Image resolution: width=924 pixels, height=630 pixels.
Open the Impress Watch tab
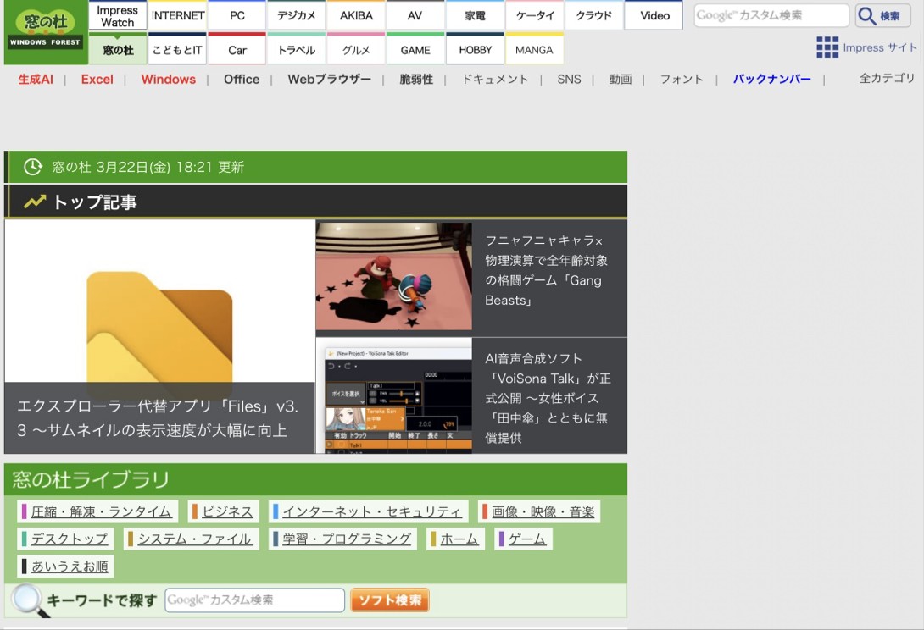tap(117, 16)
